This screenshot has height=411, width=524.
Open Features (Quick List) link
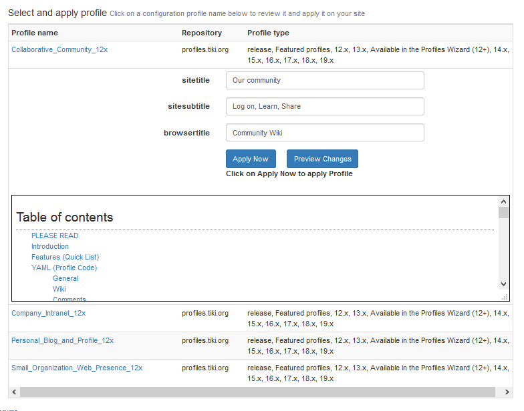click(65, 257)
